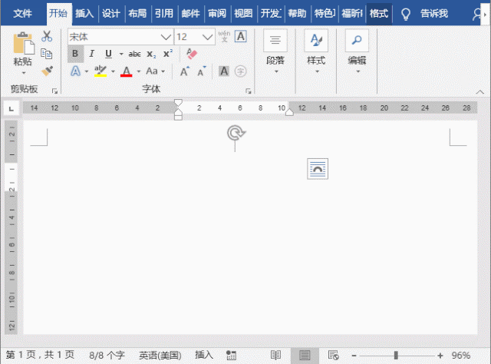Image resolution: width=491 pixels, height=364 pixels.
Task: Switch to Print Layout view
Action: pyautogui.click(x=305, y=356)
